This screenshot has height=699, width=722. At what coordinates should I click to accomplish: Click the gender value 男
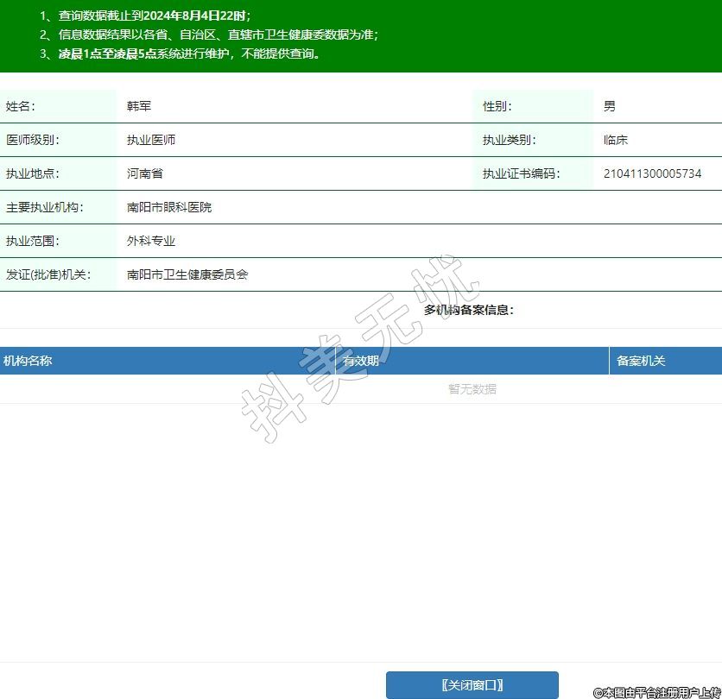[x=610, y=106]
